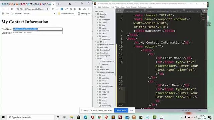This screenshot has width=214, height=120.
Task: Open Microsoft Store from the taskbar
Action: click(79, 117)
